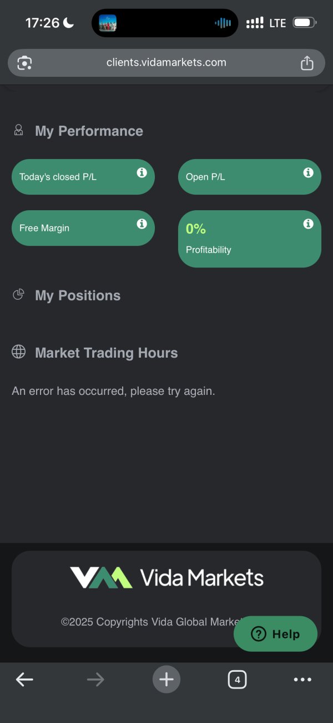
Task: Tap the Vida Markets footer logo
Action: click(167, 578)
